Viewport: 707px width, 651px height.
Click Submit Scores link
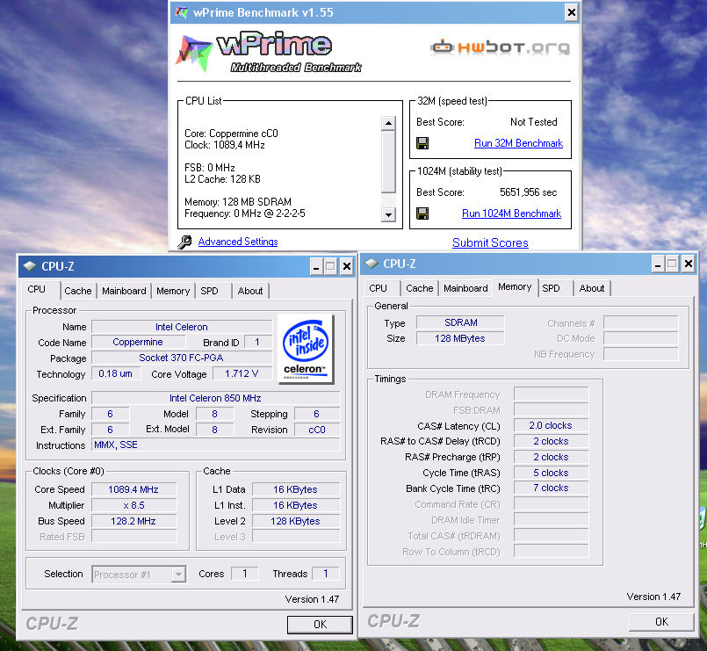click(x=490, y=242)
